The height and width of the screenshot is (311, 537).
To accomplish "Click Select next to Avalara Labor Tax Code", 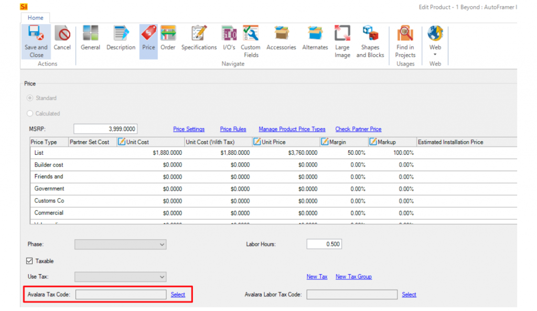I will coord(409,295).
